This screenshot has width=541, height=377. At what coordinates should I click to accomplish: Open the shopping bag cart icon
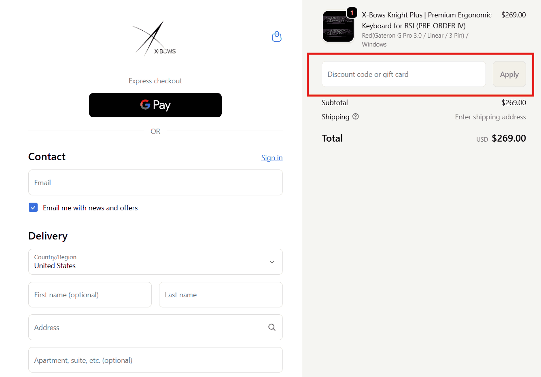tap(277, 37)
